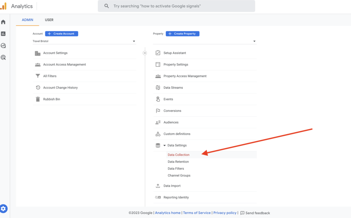Open Data Filters under Data Settings
This screenshot has height=218, width=351.
(x=176, y=169)
